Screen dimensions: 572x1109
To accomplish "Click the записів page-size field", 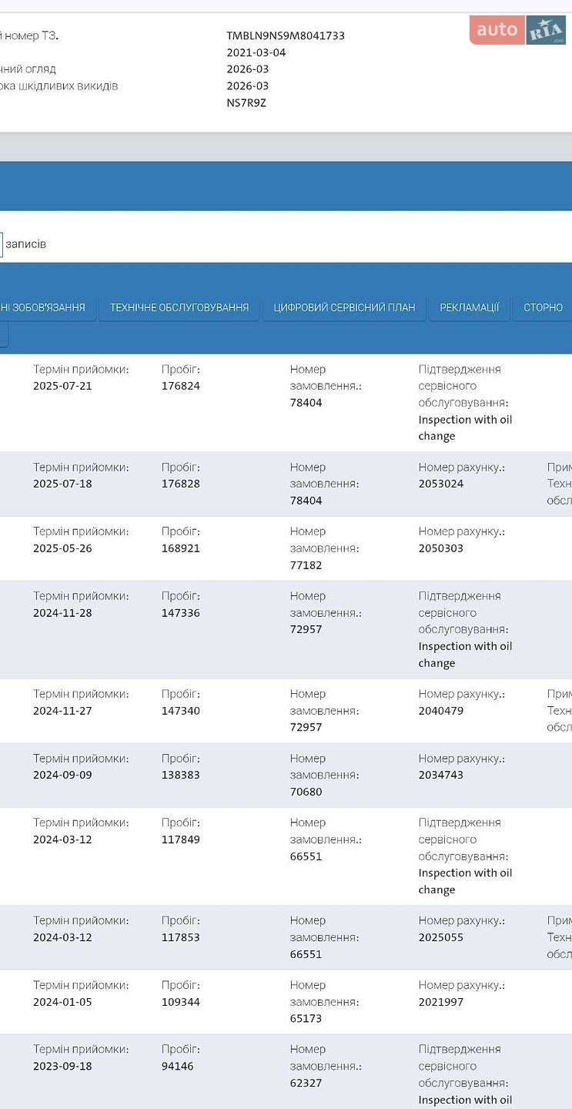I will pyautogui.click(x=2, y=244).
